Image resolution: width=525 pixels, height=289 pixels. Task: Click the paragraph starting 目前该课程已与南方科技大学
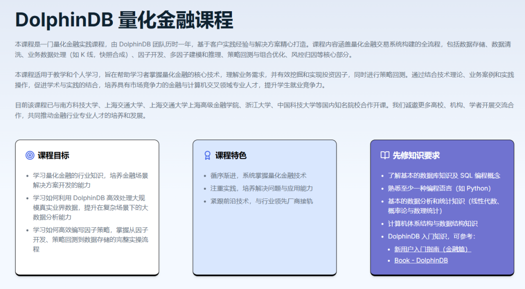[264, 110]
